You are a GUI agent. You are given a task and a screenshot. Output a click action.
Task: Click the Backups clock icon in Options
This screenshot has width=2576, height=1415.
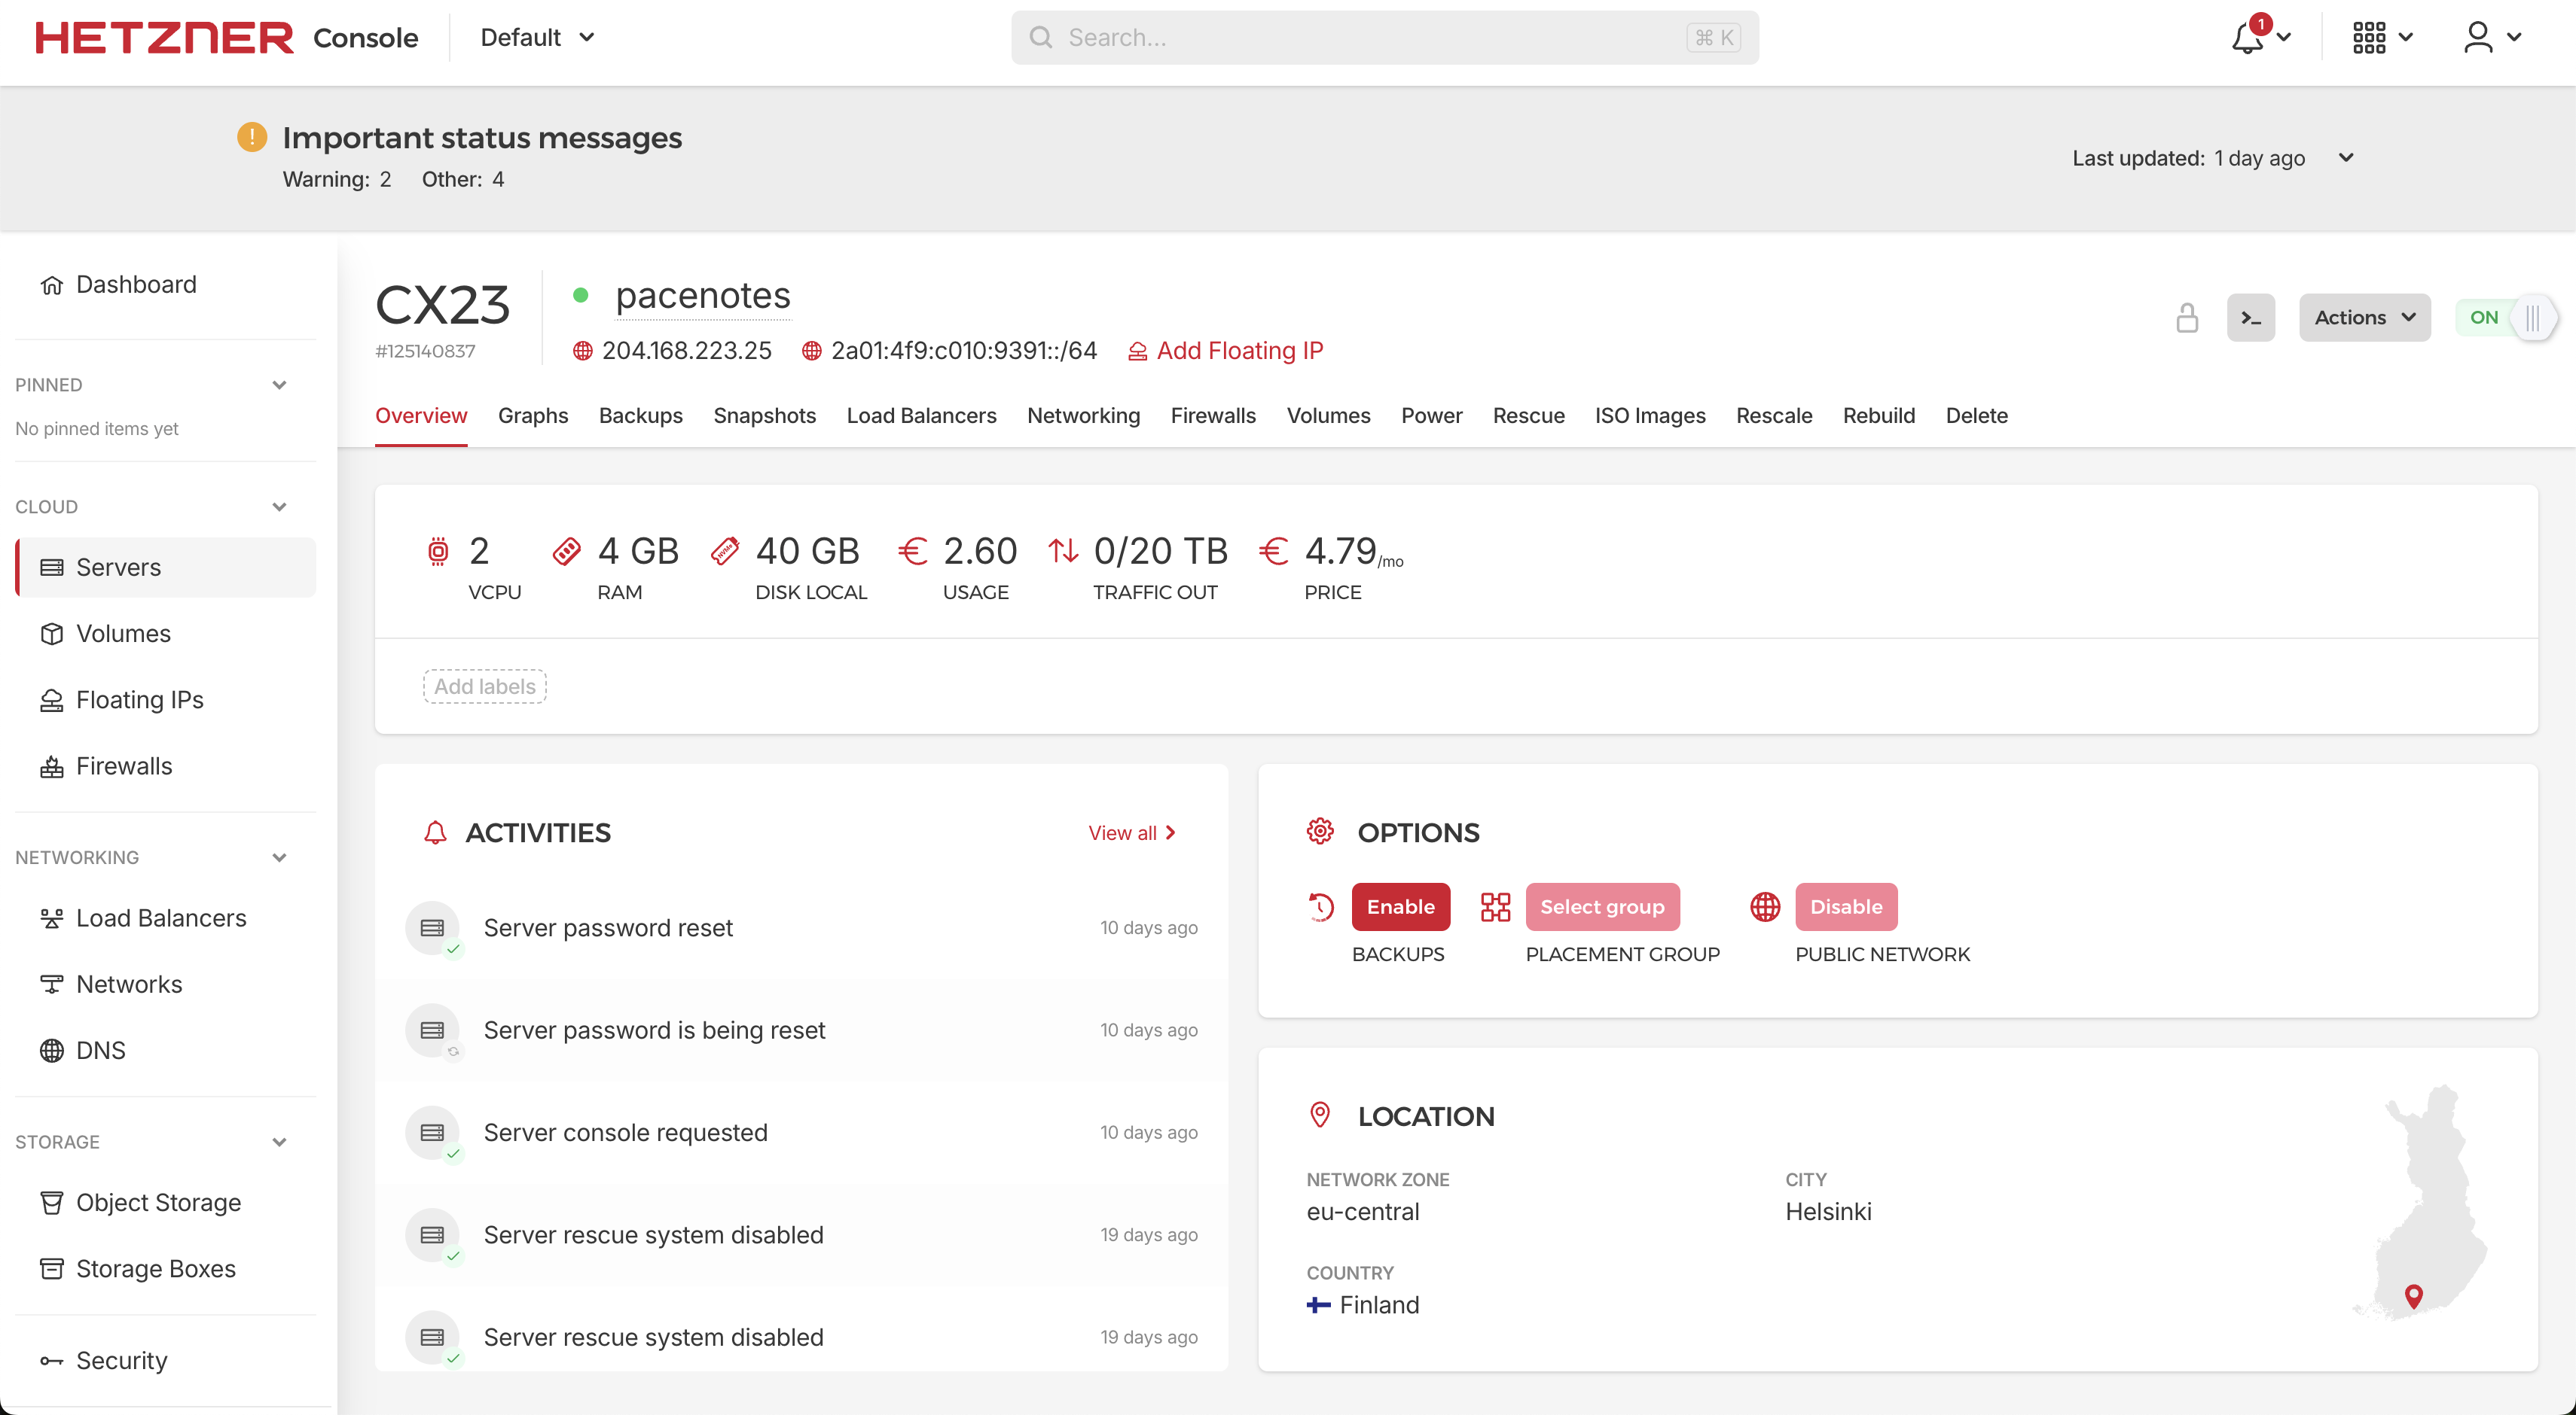1321,908
